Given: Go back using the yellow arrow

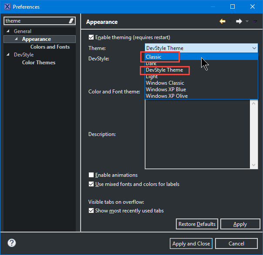Looking at the screenshot, I should click(x=223, y=21).
